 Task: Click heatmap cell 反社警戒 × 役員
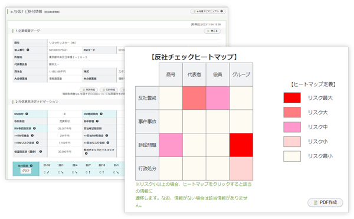pyautogui.click(x=218, y=98)
